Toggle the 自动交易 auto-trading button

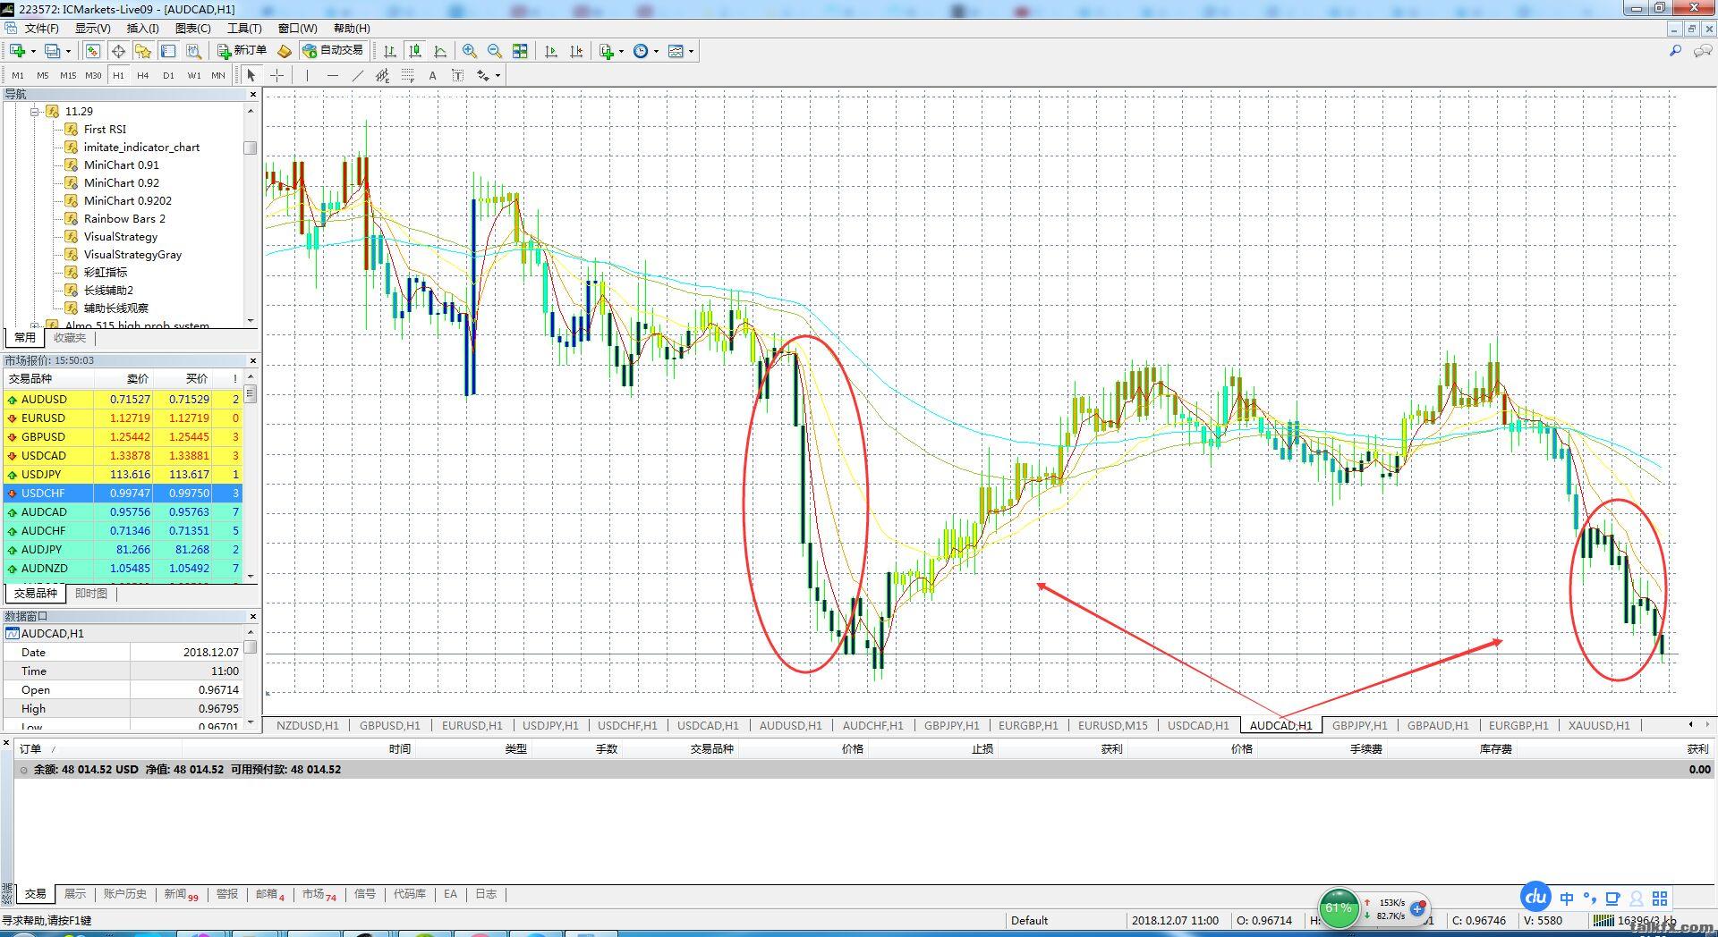pos(334,51)
